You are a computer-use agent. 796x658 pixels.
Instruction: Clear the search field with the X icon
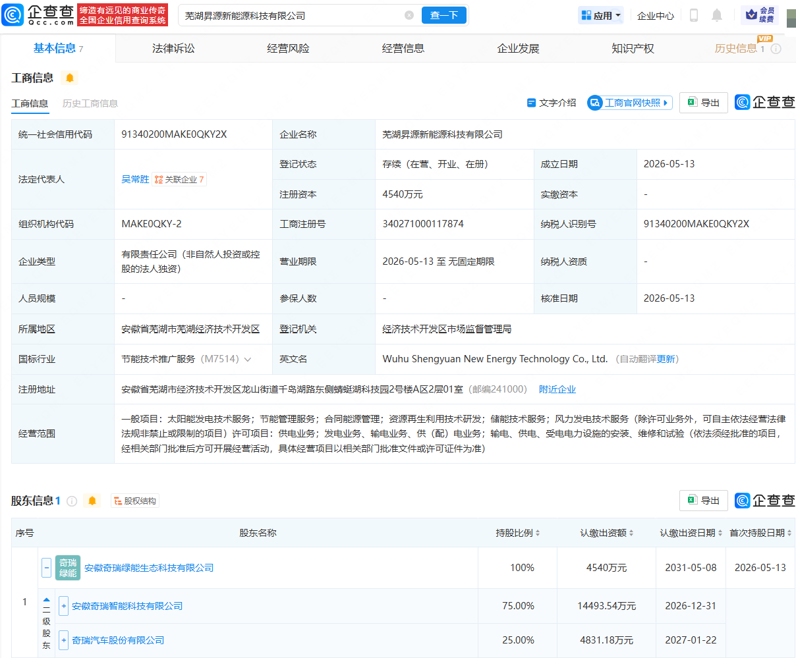click(x=409, y=15)
